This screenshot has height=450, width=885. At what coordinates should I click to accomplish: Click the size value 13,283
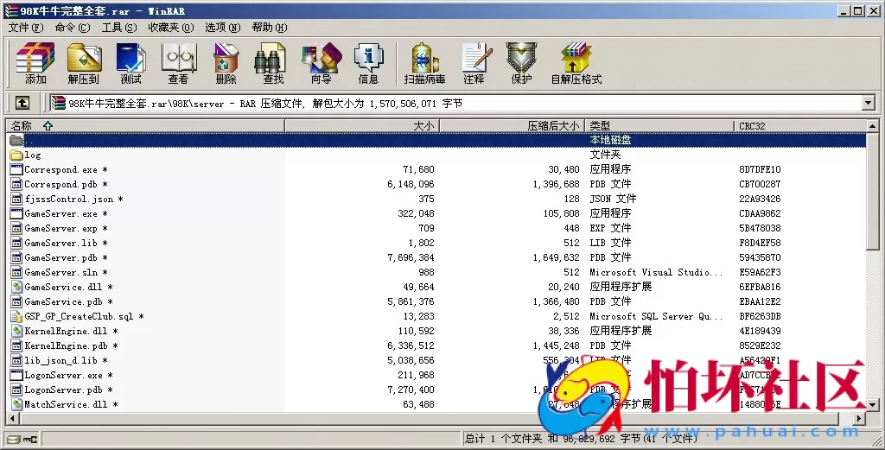click(418, 316)
